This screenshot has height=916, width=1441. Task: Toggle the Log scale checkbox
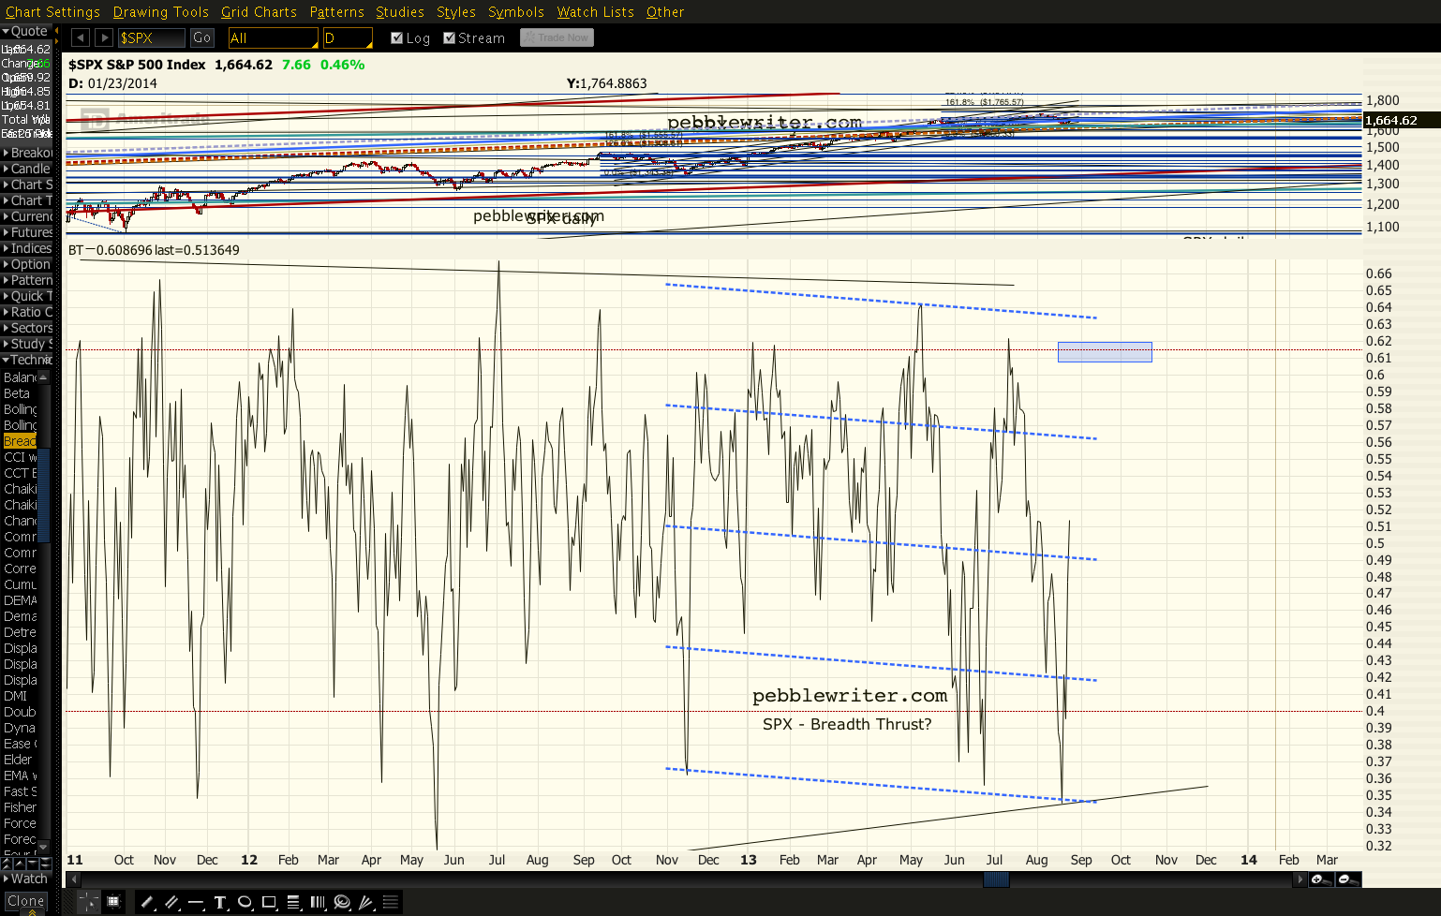(397, 38)
